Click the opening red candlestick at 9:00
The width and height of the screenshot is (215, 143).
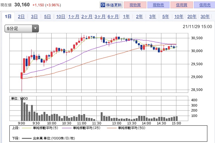[x=22, y=76]
